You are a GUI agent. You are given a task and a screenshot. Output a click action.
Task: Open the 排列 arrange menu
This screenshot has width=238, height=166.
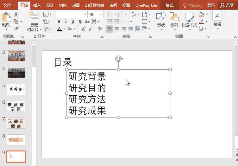point(174,21)
